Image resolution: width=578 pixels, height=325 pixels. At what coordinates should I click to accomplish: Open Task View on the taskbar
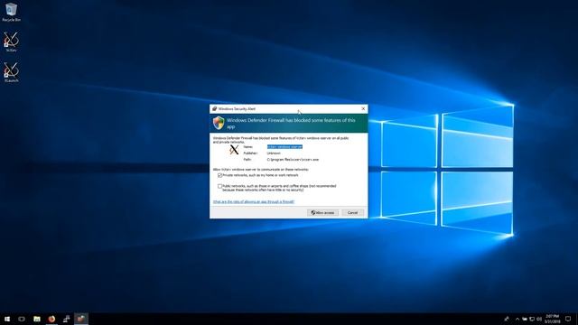click(x=22, y=319)
